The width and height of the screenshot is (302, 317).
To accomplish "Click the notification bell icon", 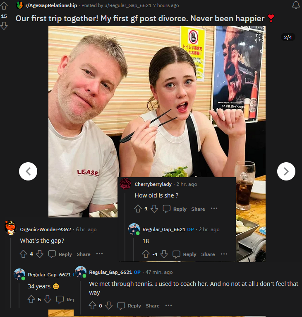I will click(x=296, y=5).
